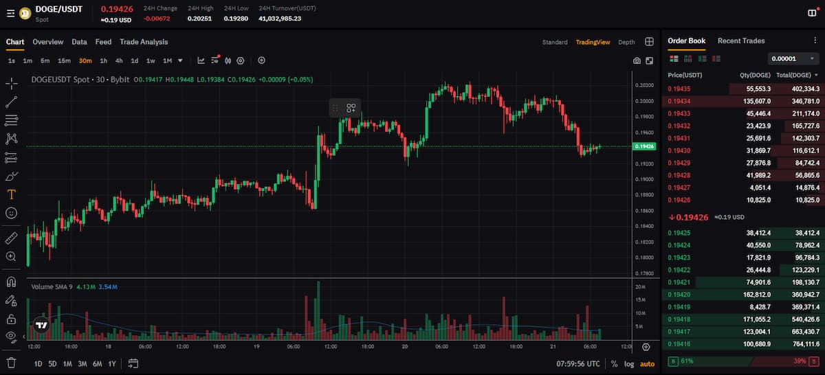The width and height of the screenshot is (825, 375).
Task: Open the 0.00001 price grouping dropdown
Action: [x=793, y=59]
